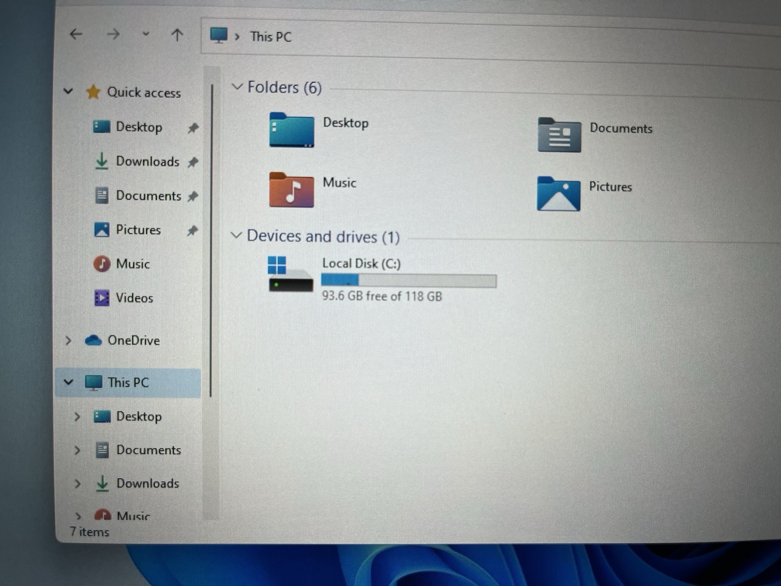The width and height of the screenshot is (781, 586).
Task: Select Documents under This PC
Action: point(148,450)
